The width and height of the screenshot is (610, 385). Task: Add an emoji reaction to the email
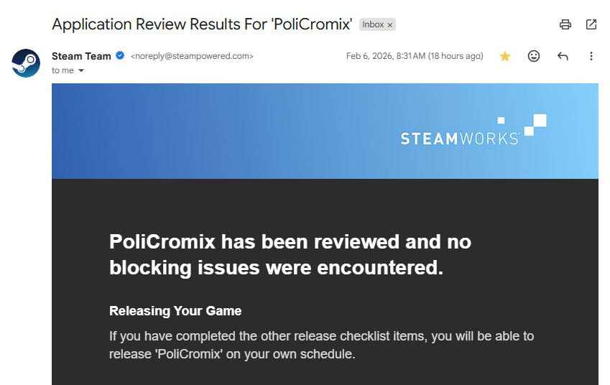[x=534, y=56]
